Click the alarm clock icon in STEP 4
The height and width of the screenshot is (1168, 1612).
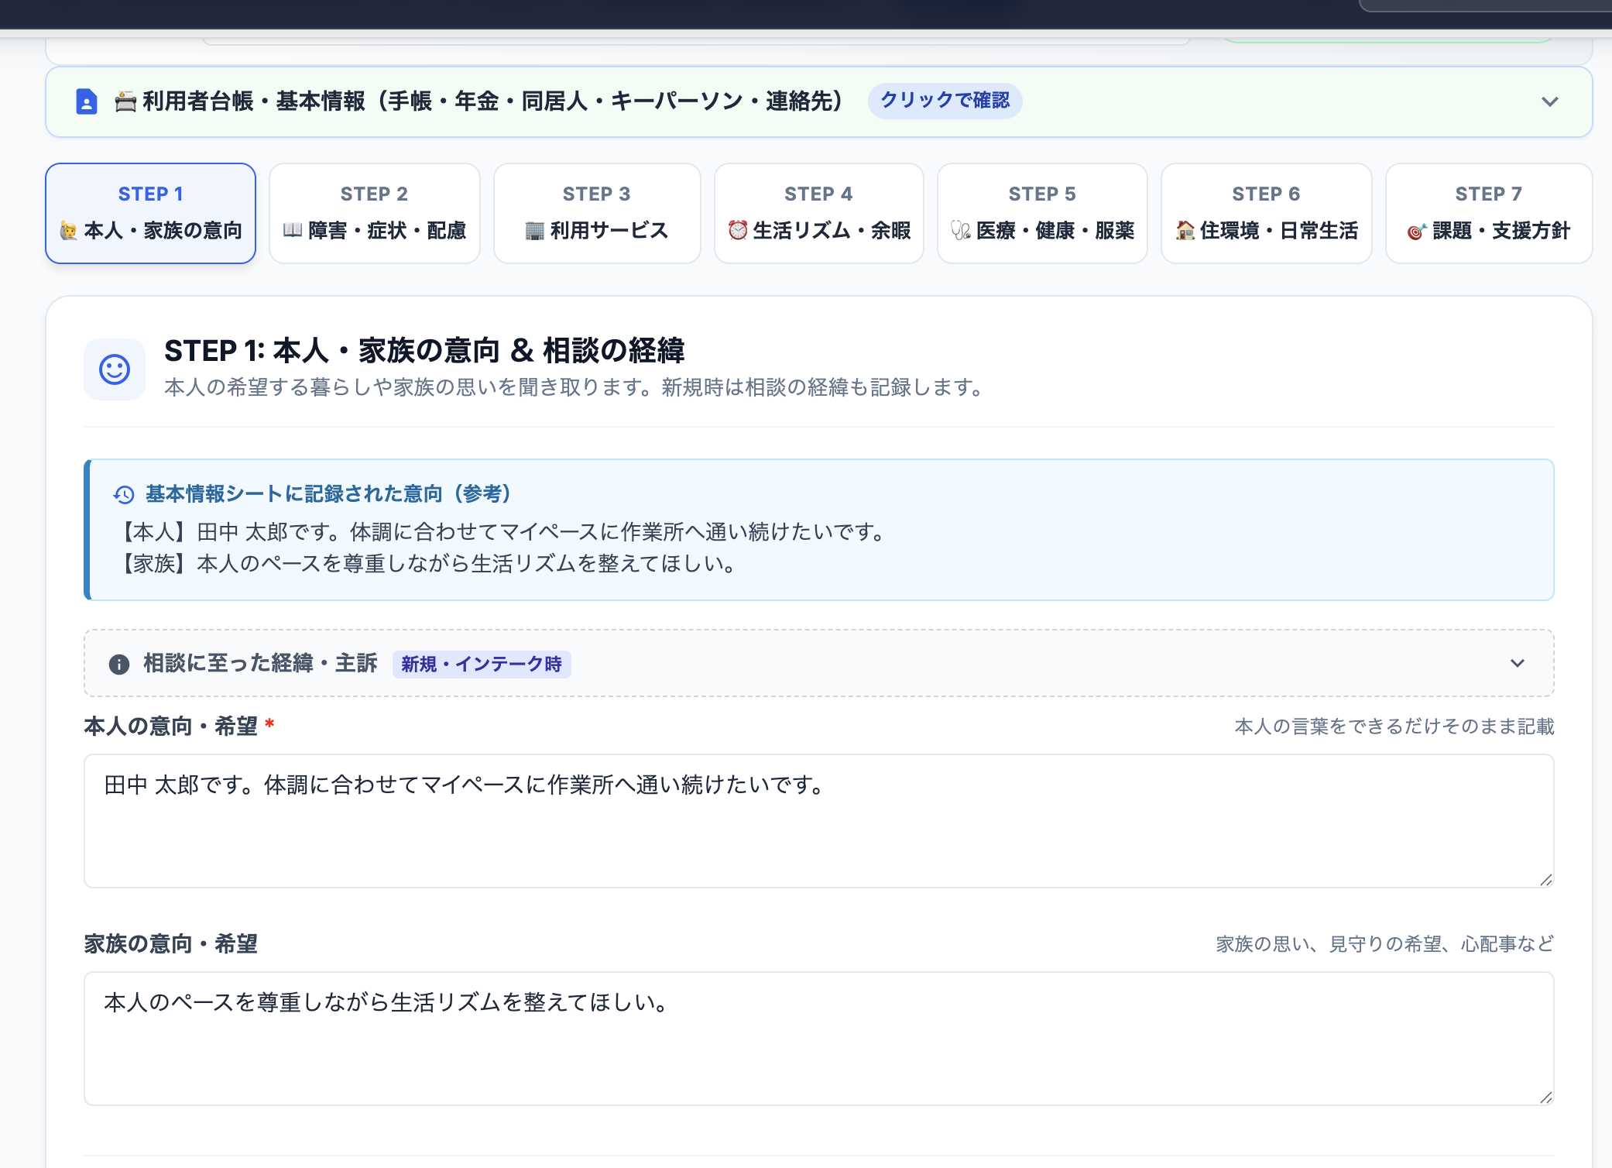tap(739, 230)
